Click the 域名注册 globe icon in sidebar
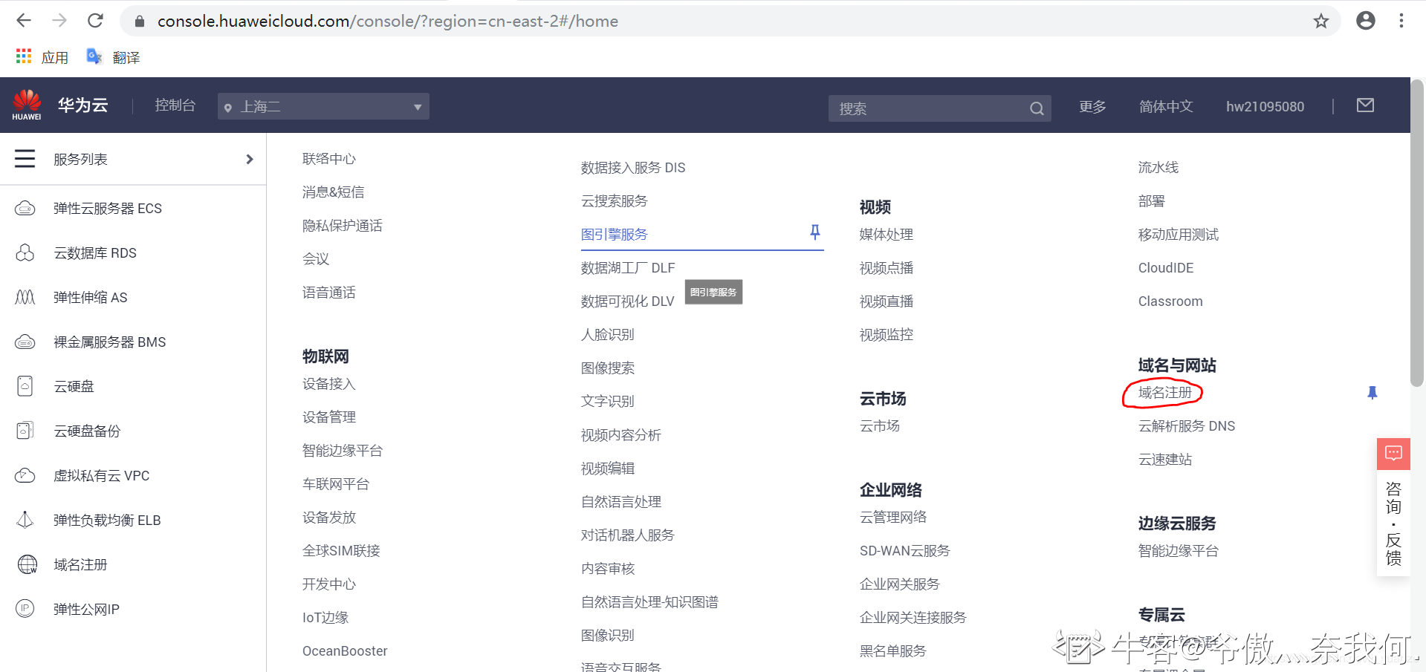The width and height of the screenshot is (1426, 672). tap(27, 565)
